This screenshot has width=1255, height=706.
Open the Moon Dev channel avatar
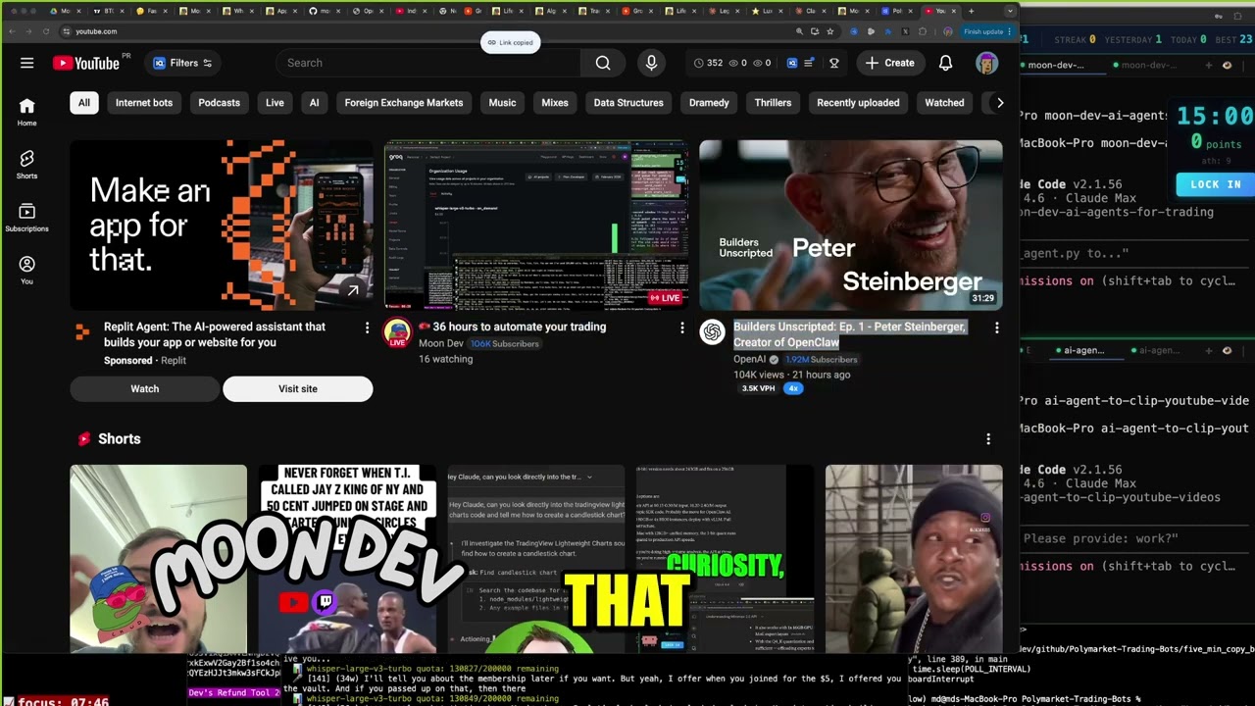point(397,332)
